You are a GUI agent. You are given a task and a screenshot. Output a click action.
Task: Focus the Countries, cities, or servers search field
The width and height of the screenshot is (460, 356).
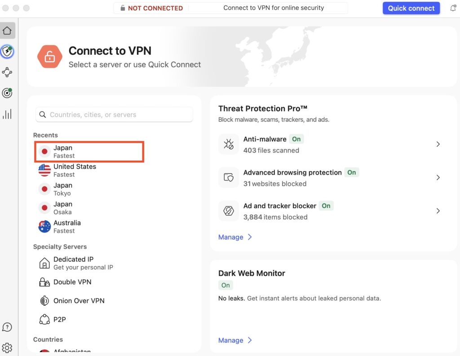(x=114, y=114)
